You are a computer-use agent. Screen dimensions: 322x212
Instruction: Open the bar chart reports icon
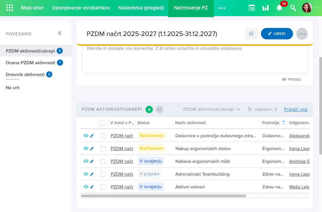265,8
